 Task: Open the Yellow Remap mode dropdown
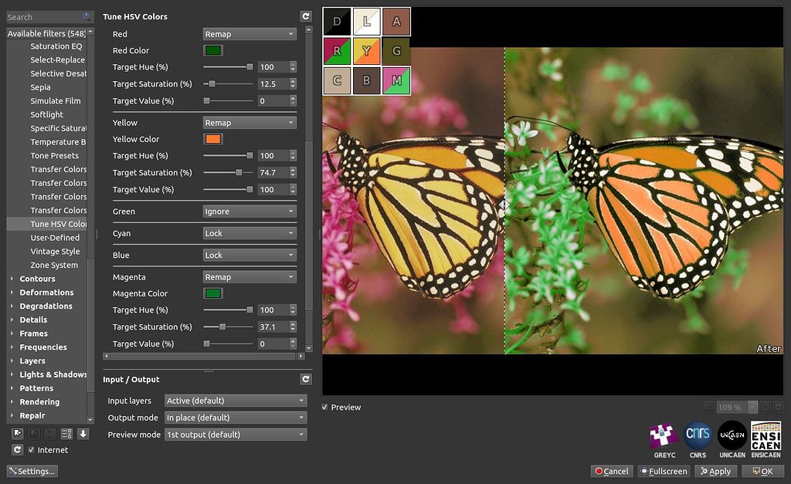[x=249, y=122]
